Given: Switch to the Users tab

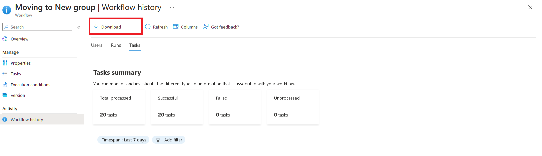Looking at the screenshot, I should (x=97, y=45).
